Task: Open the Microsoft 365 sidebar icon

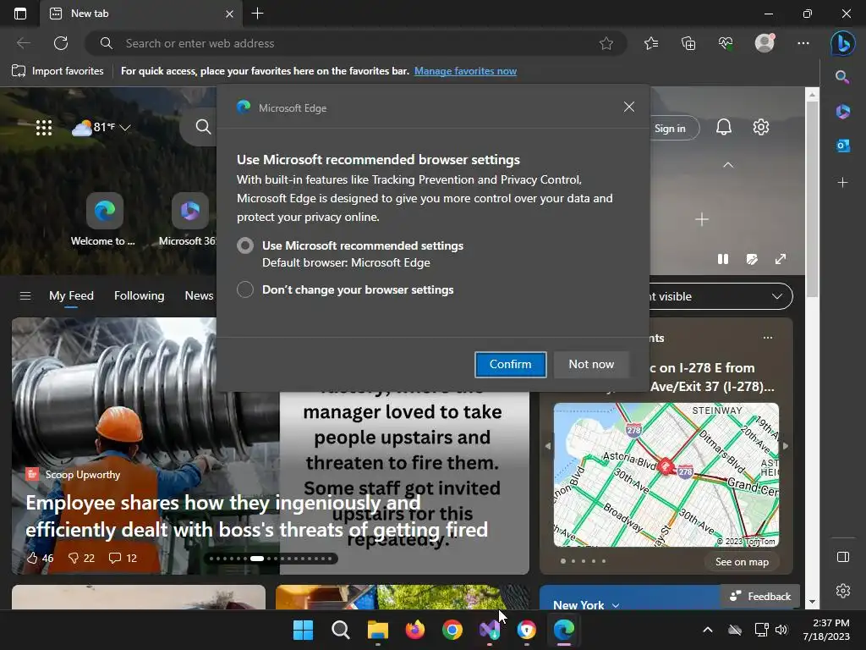Action: point(843,112)
